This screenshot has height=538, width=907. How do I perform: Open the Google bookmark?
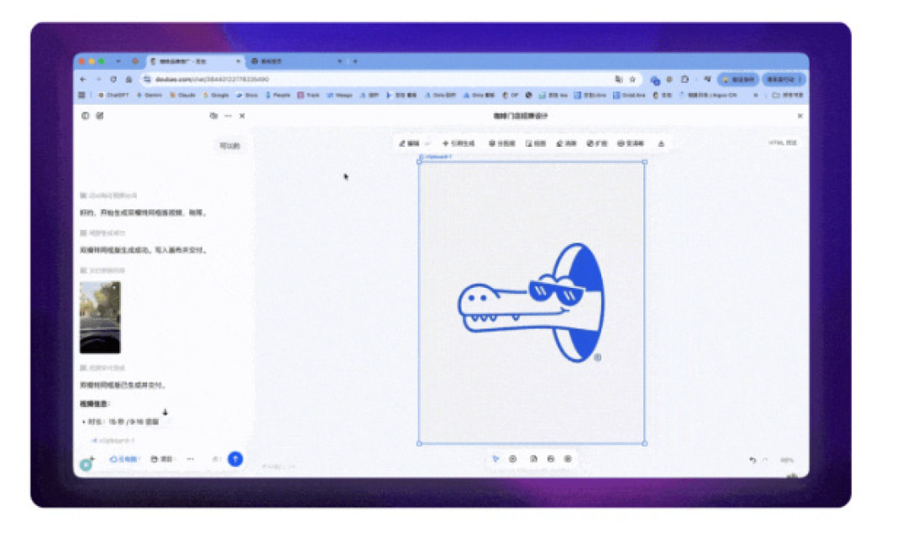pos(217,95)
